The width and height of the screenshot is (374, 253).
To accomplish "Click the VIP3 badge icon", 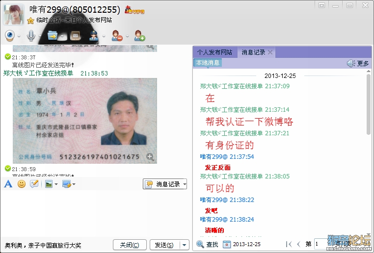I will tap(134, 10).
